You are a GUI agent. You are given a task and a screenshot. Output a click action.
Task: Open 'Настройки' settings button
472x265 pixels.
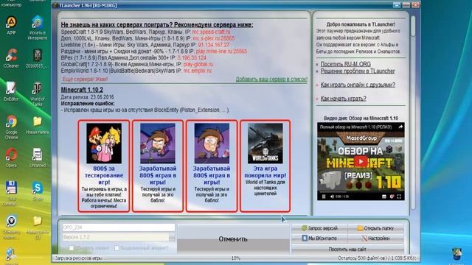(375, 239)
